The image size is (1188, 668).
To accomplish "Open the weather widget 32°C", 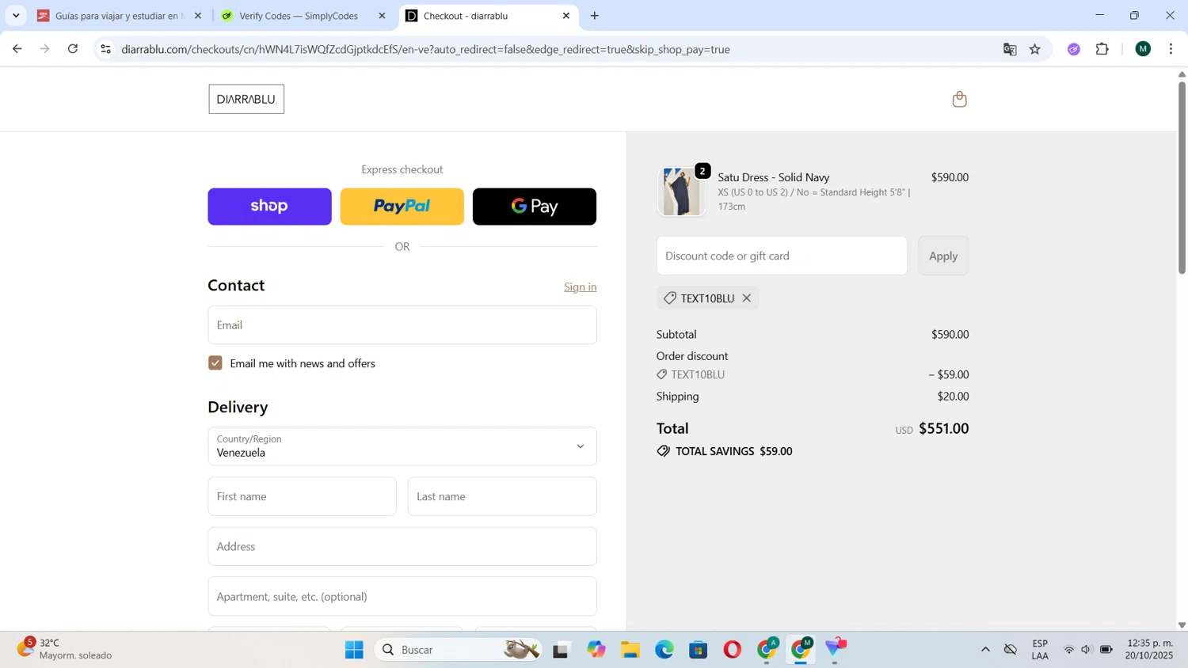I will point(65,650).
